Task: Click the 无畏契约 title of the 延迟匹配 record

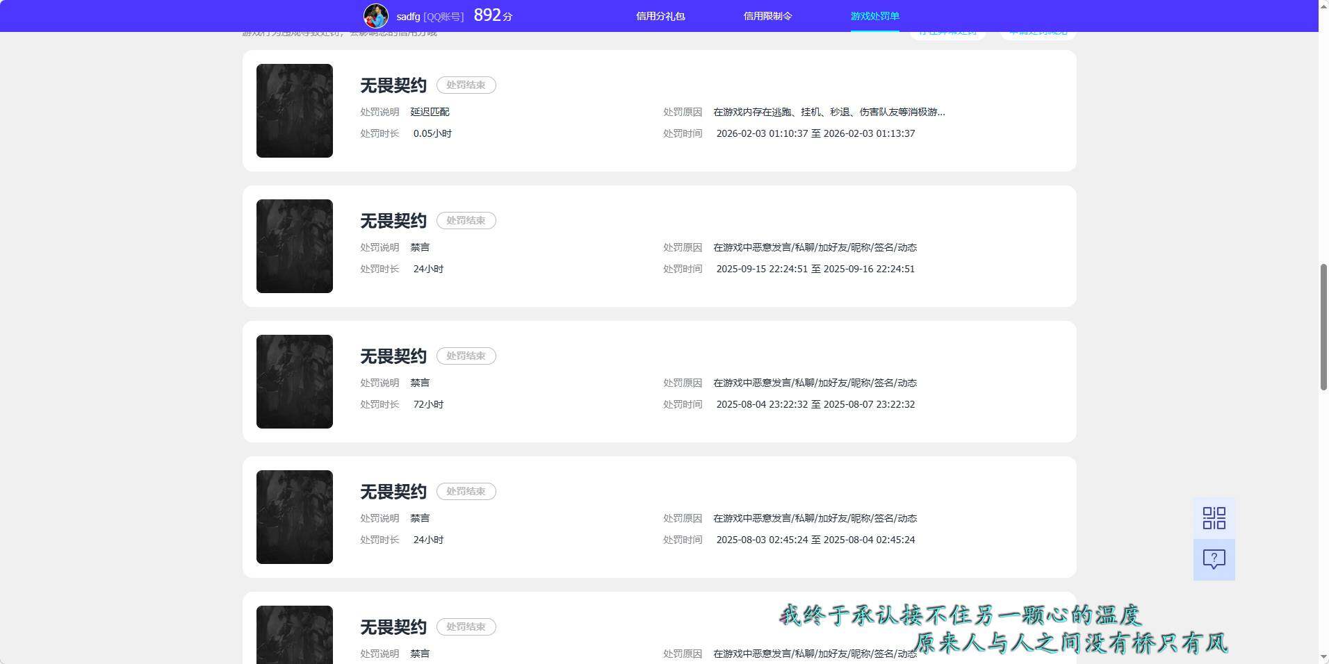Action: pos(393,85)
